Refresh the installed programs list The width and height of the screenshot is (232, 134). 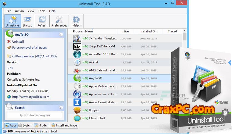(42, 21)
